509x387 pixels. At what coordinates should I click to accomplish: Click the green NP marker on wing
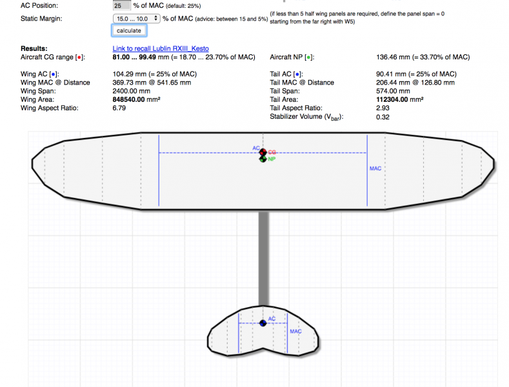263,159
